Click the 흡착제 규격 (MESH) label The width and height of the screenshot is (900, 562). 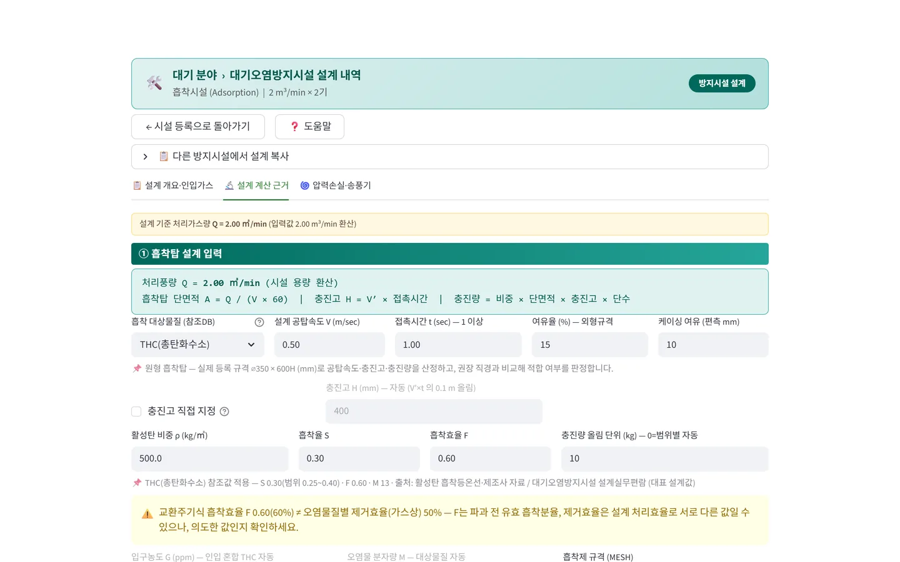pos(598,557)
